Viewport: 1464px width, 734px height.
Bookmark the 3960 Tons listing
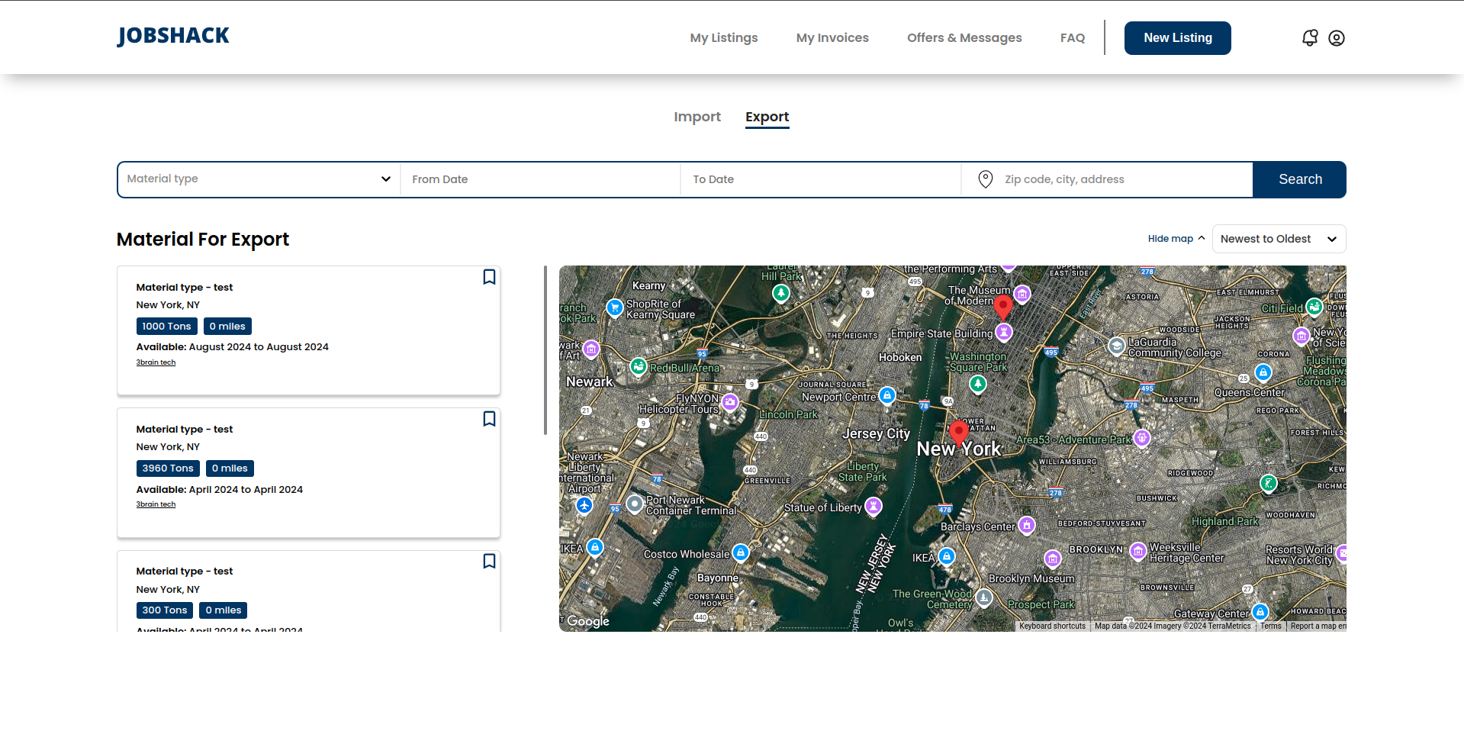[489, 419]
